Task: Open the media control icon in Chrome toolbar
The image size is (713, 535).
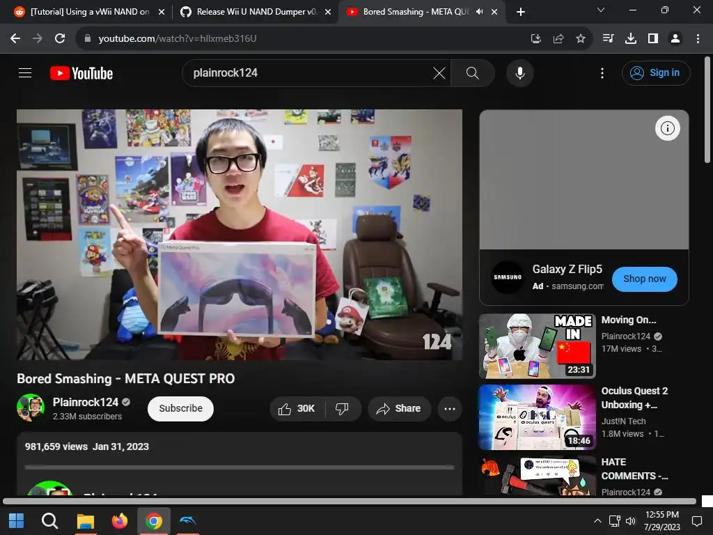Action: [x=608, y=39]
